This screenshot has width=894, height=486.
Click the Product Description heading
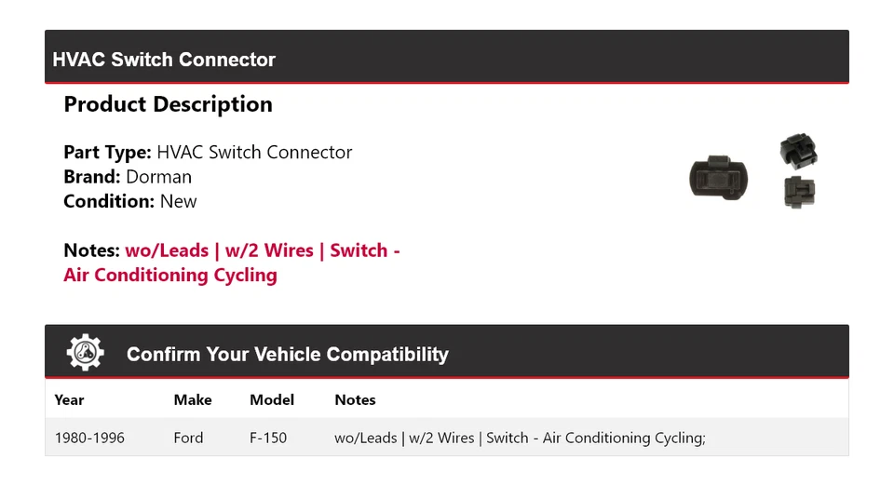pos(168,104)
